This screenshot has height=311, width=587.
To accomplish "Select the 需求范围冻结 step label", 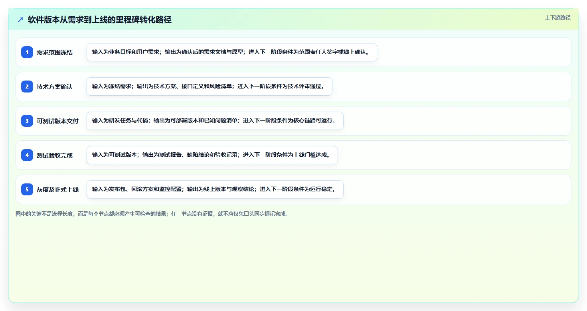I will coord(55,52).
